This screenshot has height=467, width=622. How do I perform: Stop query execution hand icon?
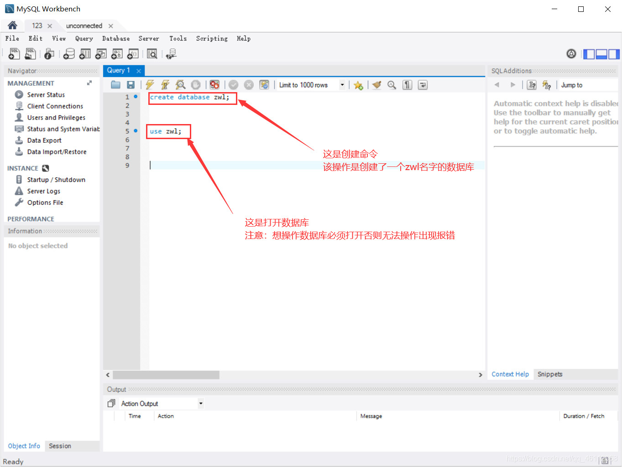click(196, 85)
